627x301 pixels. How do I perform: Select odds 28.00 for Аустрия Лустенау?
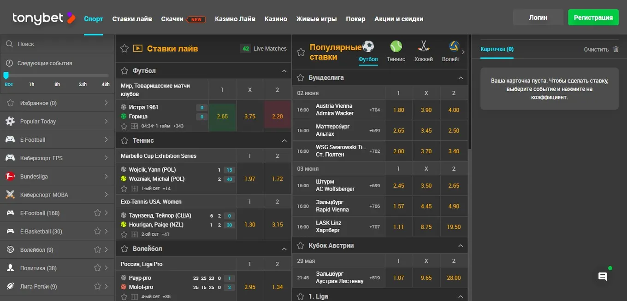coord(454,278)
